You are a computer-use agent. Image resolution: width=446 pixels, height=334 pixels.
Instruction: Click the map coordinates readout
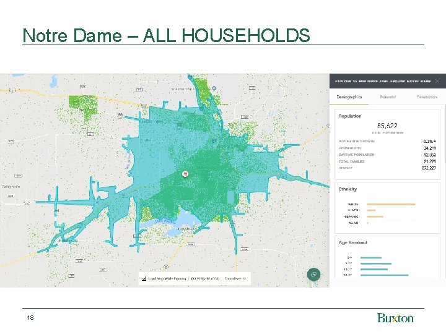[206, 278]
